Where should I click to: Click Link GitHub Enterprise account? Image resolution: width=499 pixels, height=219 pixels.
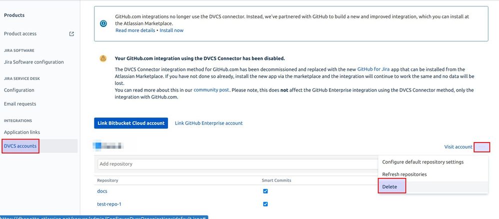[209, 123]
